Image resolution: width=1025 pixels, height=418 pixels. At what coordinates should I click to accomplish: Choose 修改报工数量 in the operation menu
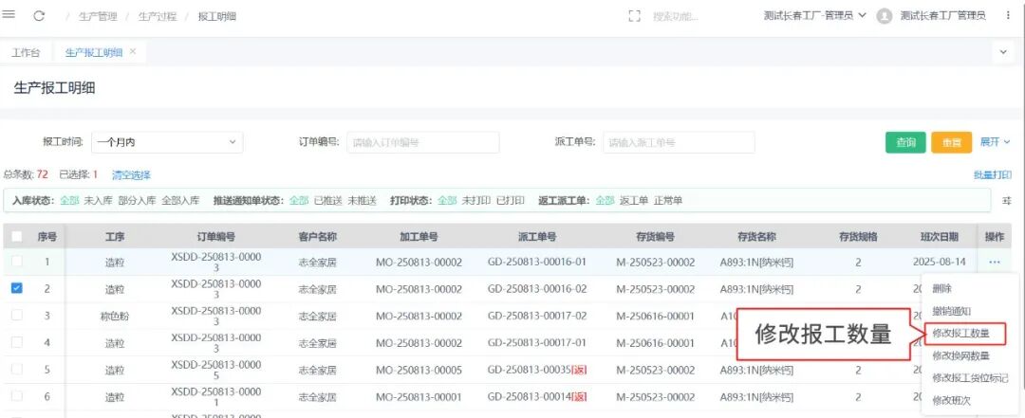coord(960,333)
